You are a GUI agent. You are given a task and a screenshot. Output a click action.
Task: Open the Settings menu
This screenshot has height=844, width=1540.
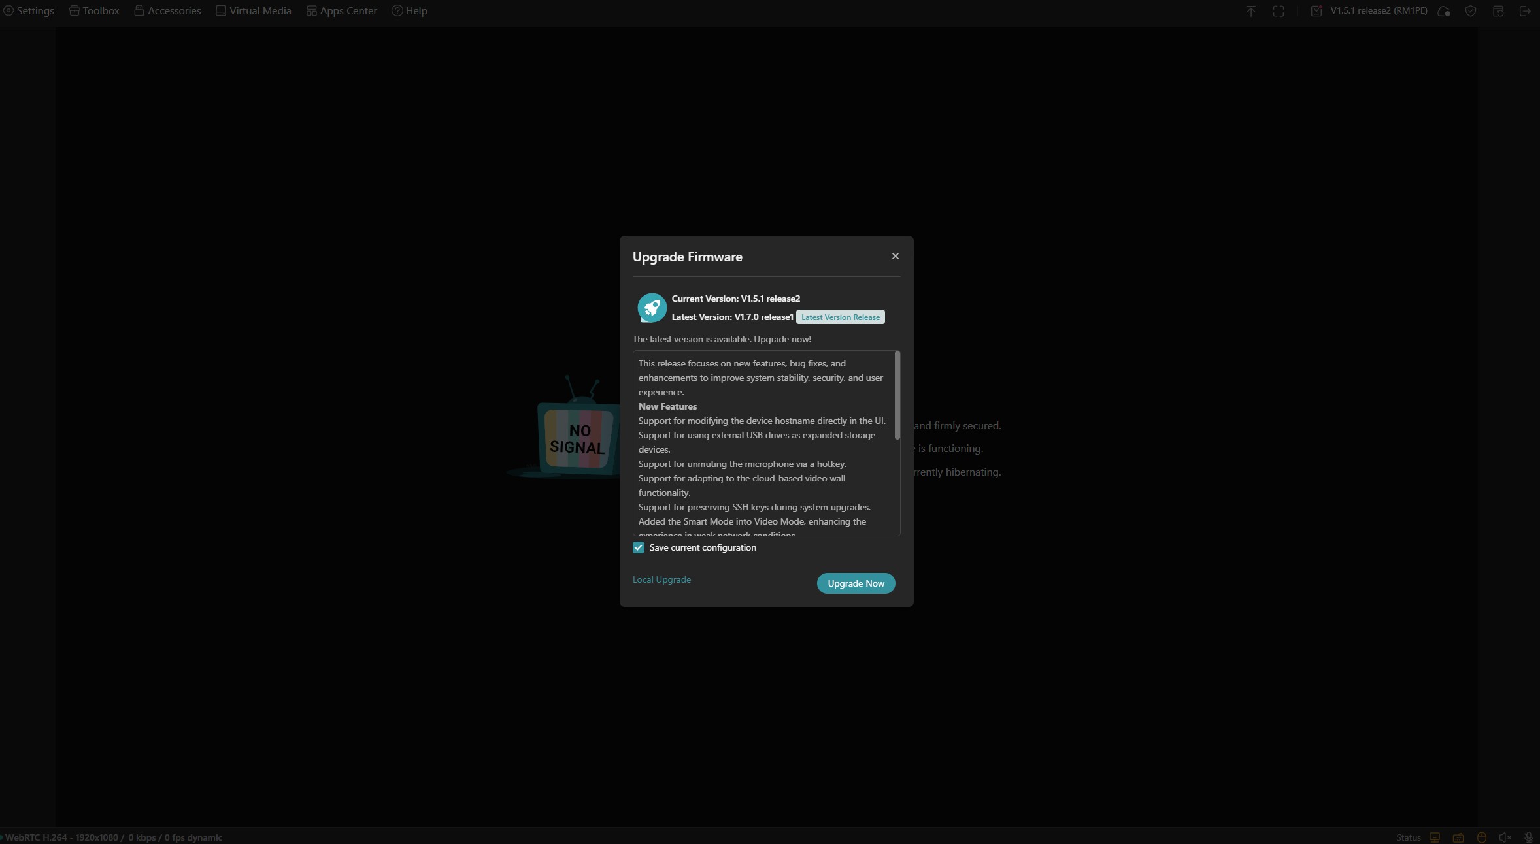point(29,11)
